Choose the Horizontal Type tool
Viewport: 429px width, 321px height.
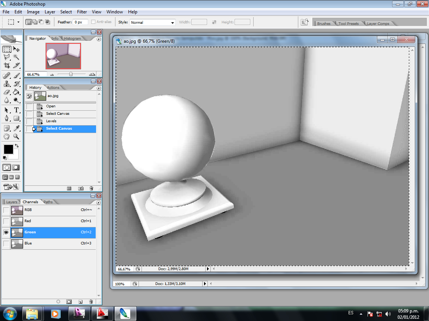point(16,110)
